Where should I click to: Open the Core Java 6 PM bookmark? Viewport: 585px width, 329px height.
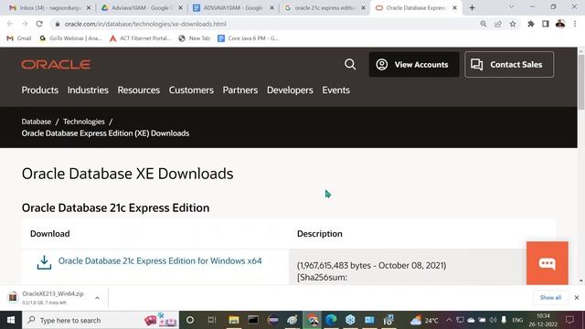click(x=248, y=38)
